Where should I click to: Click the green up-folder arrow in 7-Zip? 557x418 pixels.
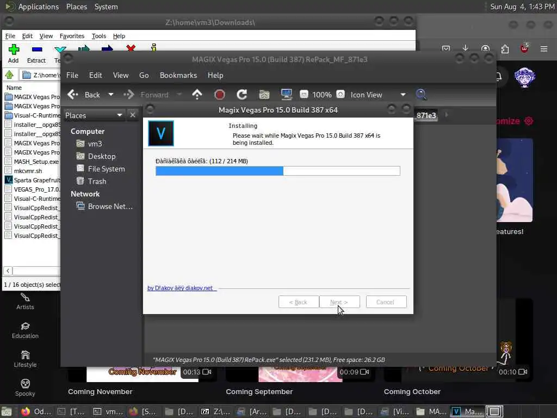pyautogui.click(x=9, y=75)
